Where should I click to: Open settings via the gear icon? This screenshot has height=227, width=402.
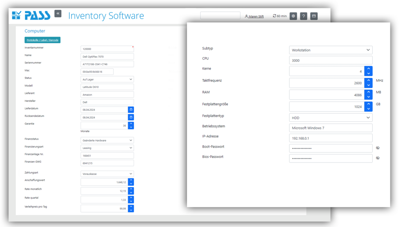click(x=293, y=16)
